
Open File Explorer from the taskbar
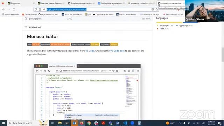(x=60, y=123)
